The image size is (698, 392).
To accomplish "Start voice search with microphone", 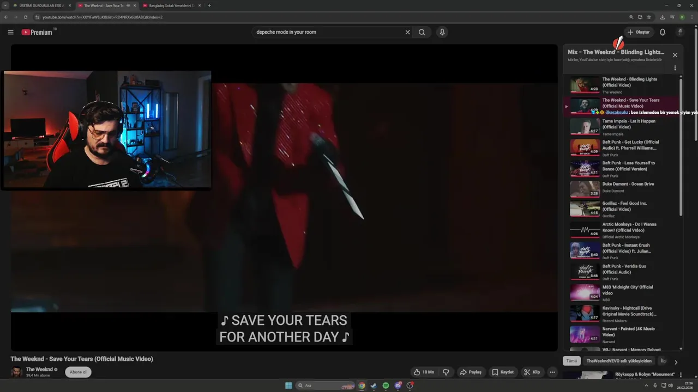I will coord(442,32).
